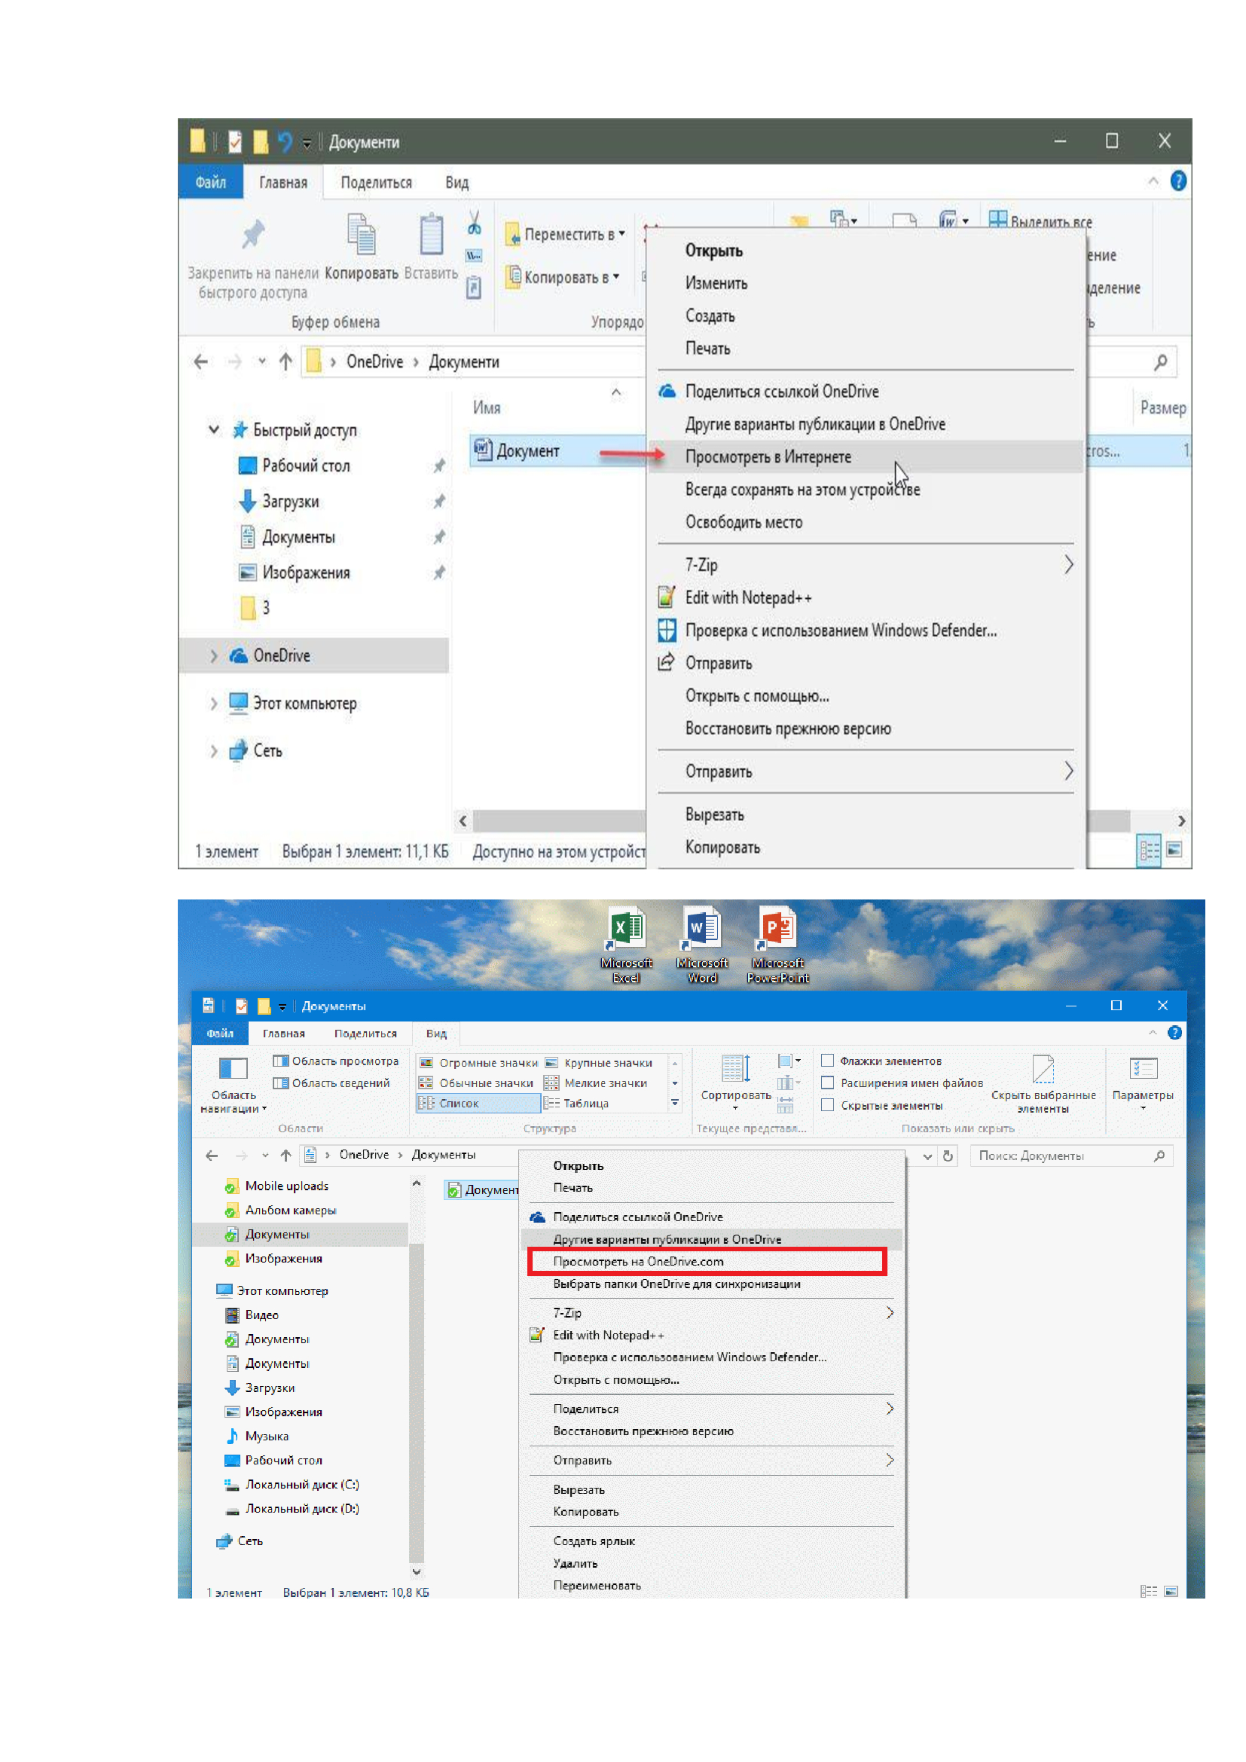Click the Скрыть выбранные элементы icon
Screen dimensions: 1246x1762
point(1043,1072)
